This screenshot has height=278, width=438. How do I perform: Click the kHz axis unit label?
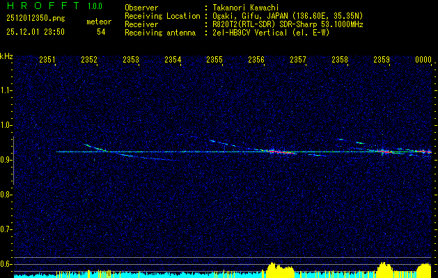[6, 57]
